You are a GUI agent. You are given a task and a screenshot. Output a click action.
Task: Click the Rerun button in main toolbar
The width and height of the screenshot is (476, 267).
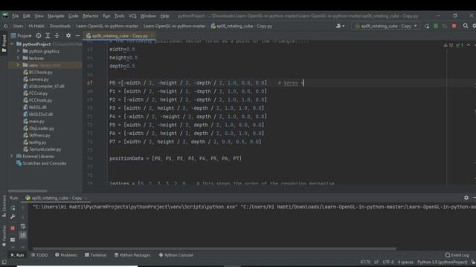(427, 27)
